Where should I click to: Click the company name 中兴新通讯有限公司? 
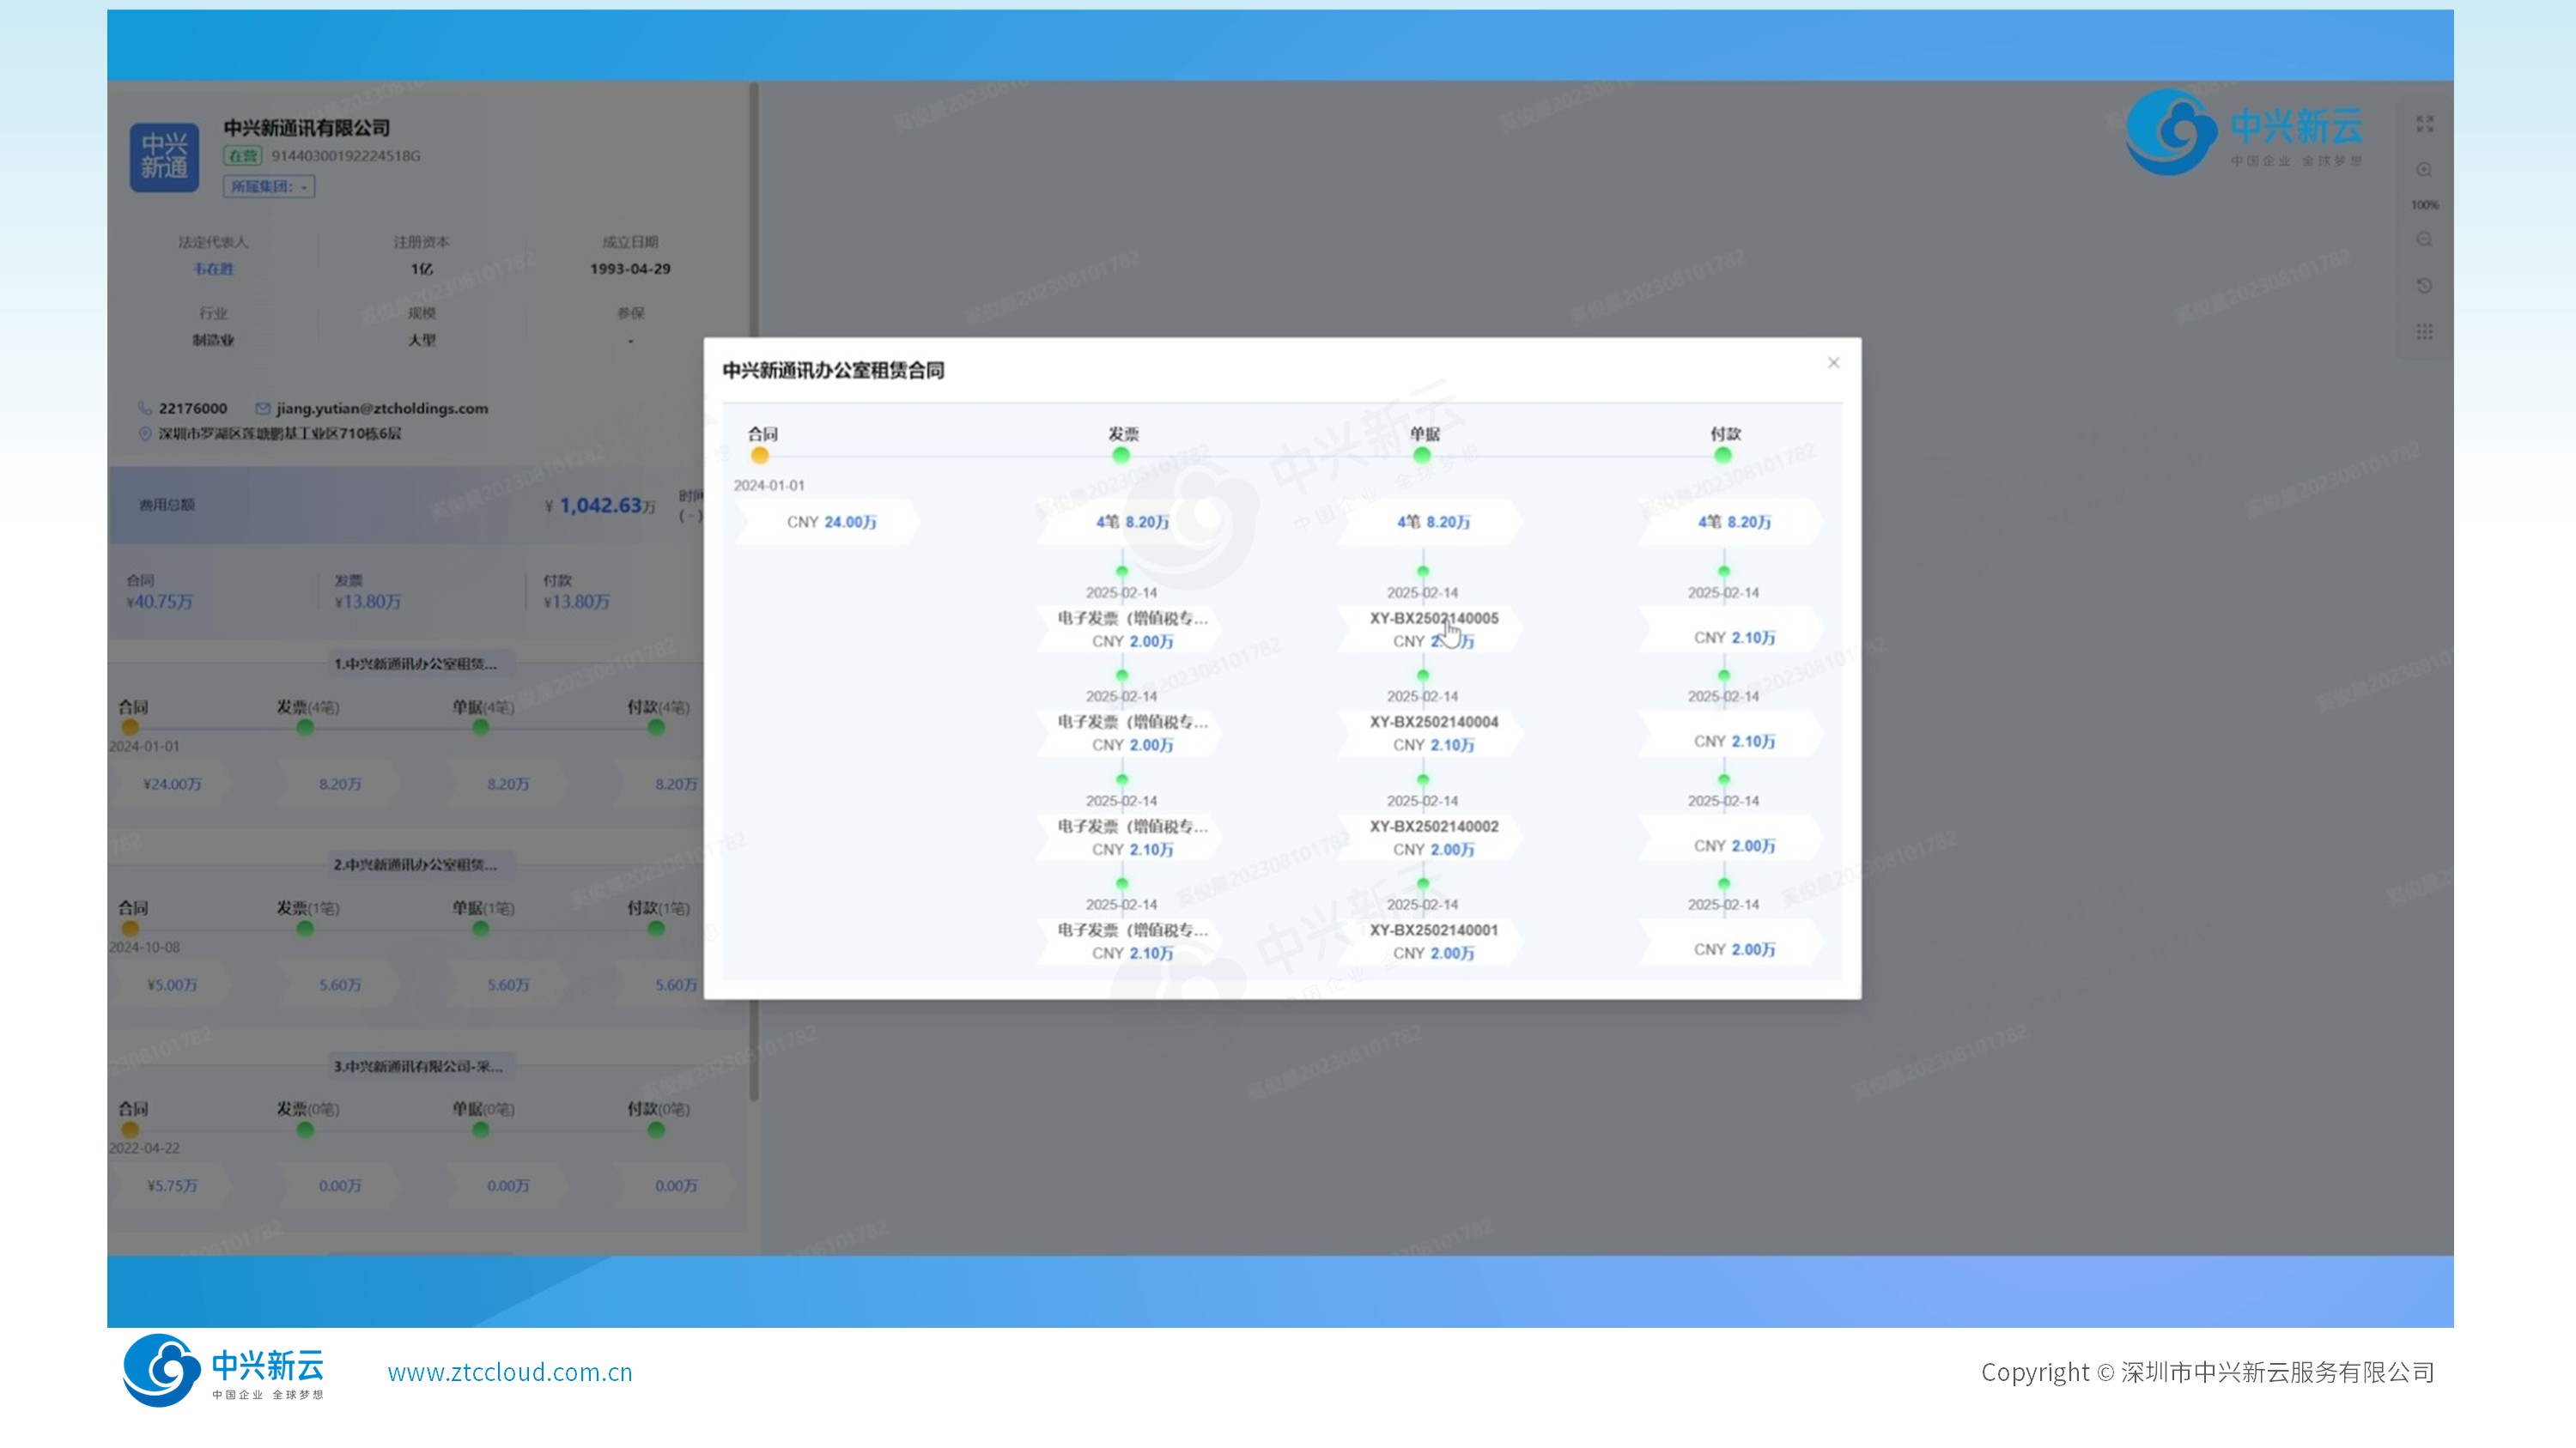(307, 128)
